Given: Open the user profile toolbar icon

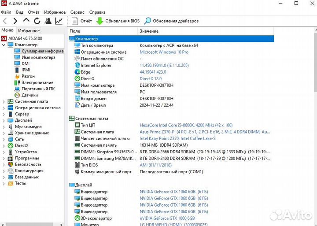Looking at the screenshot, I should tap(48, 21).
